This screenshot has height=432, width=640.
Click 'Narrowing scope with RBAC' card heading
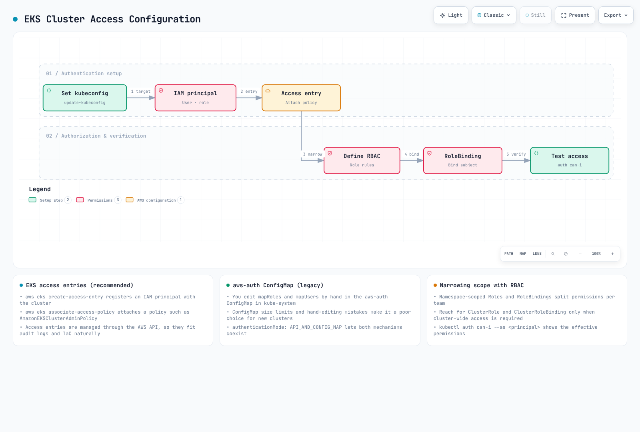tap(482, 285)
